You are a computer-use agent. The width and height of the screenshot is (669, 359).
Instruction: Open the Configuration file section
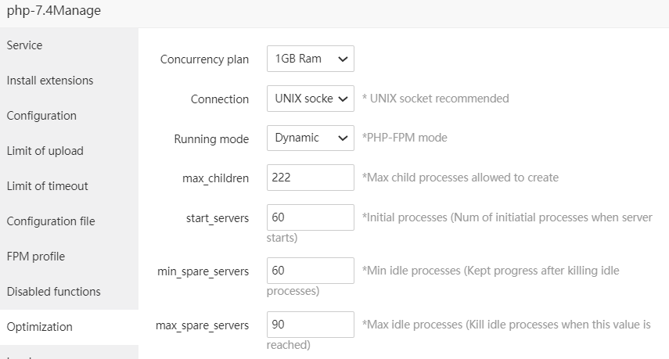tap(51, 221)
